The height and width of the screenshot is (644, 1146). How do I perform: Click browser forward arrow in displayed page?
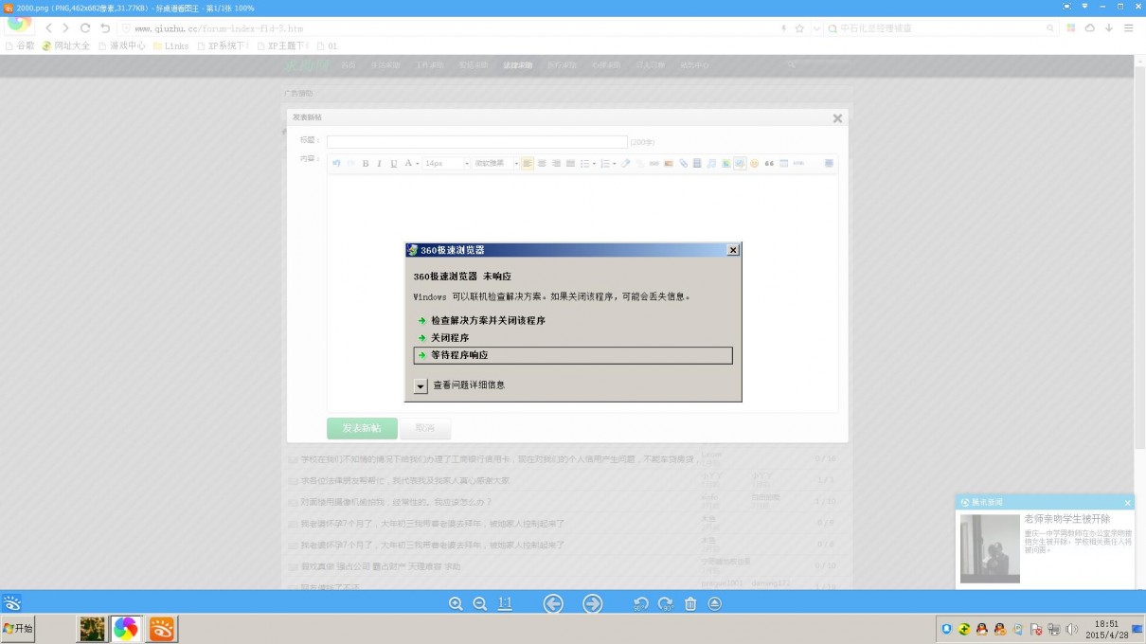click(66, 28)
